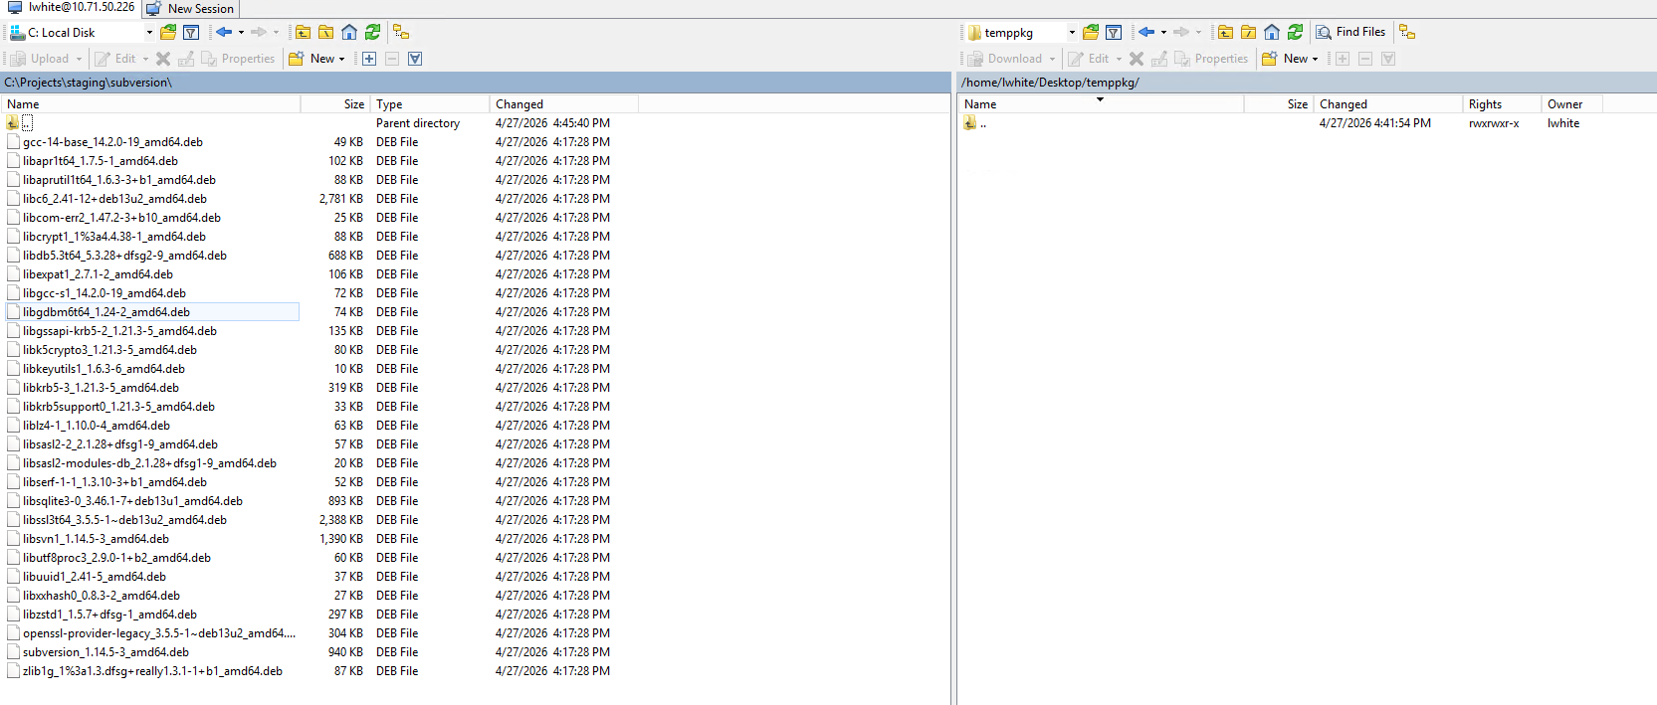Sort local files by the Size column
The height and width of the screenshot is (705, 1657).
click(x=353, y=104)
